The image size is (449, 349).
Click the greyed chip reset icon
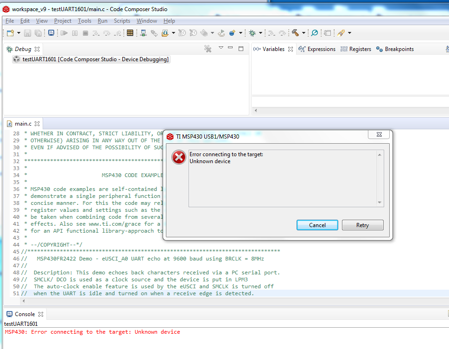pos(204,33)
